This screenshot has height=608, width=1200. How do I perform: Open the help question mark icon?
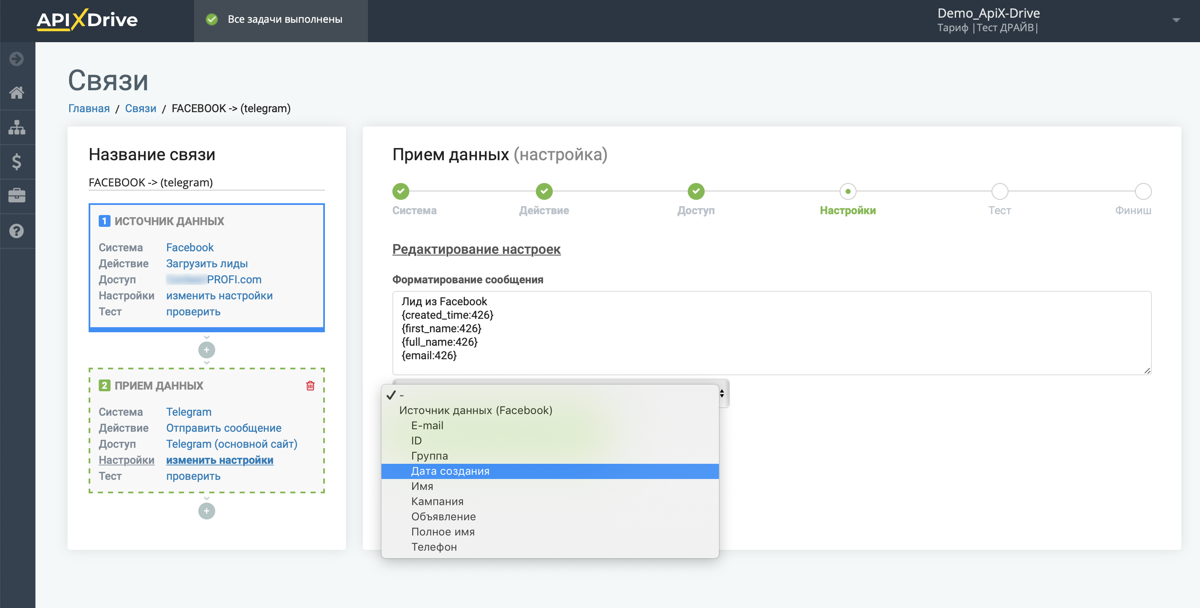(x=17, y=231)
